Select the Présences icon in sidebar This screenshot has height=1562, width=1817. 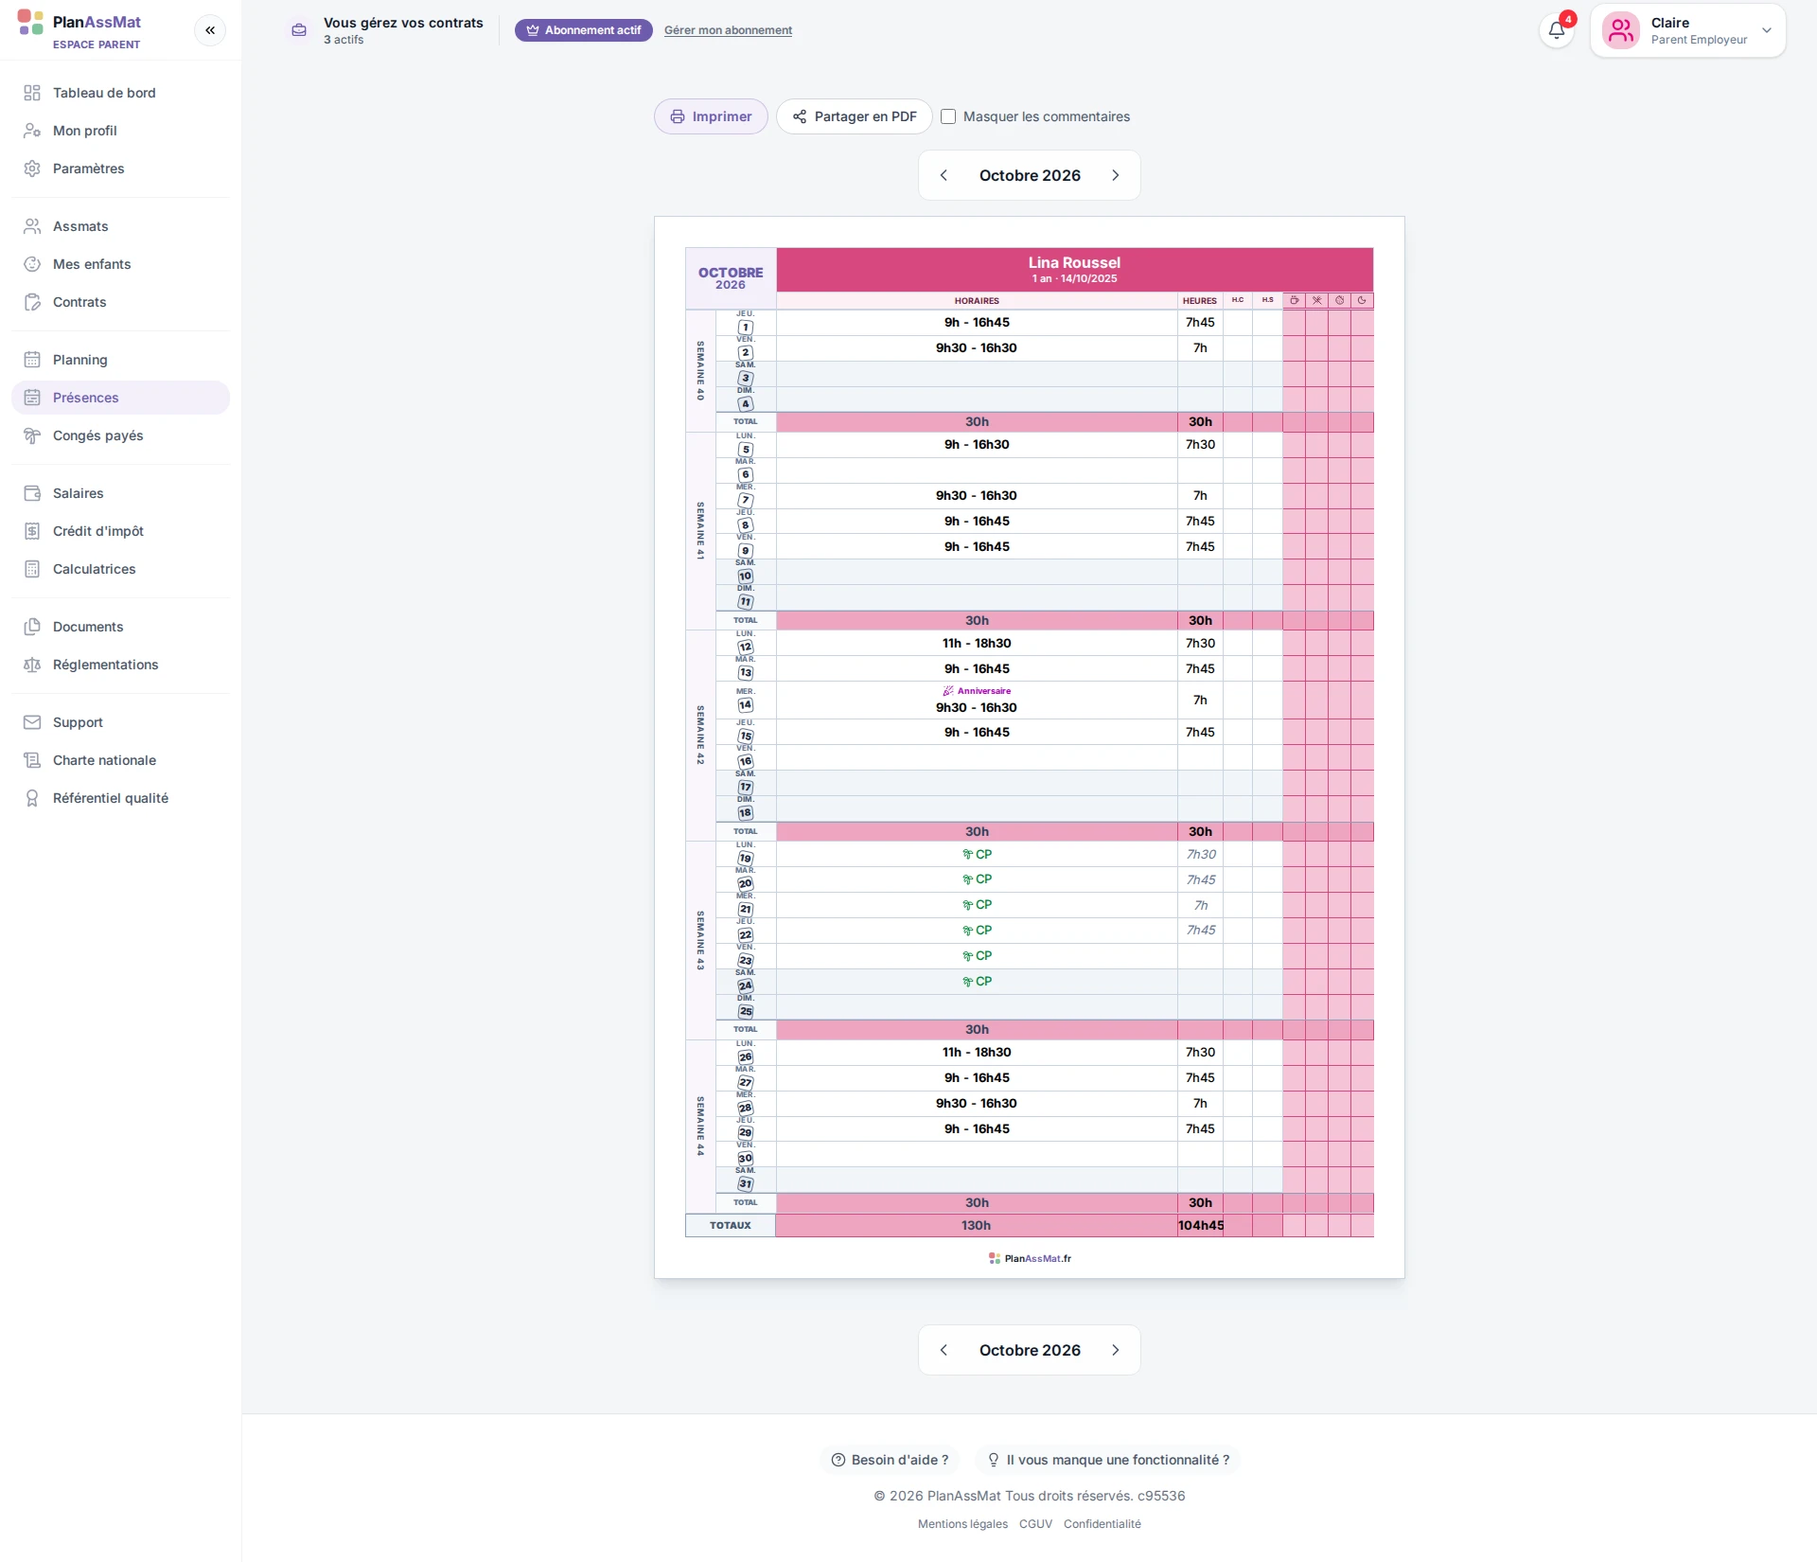pos(32,398)
